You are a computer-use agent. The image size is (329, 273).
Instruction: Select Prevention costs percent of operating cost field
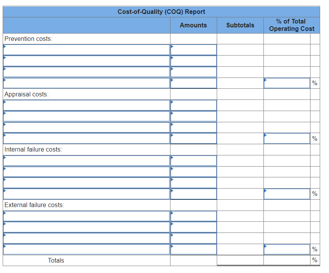(x=287, y=83)
